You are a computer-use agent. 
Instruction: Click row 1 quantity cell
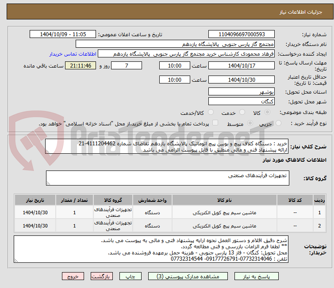click(x=74, y=212)
